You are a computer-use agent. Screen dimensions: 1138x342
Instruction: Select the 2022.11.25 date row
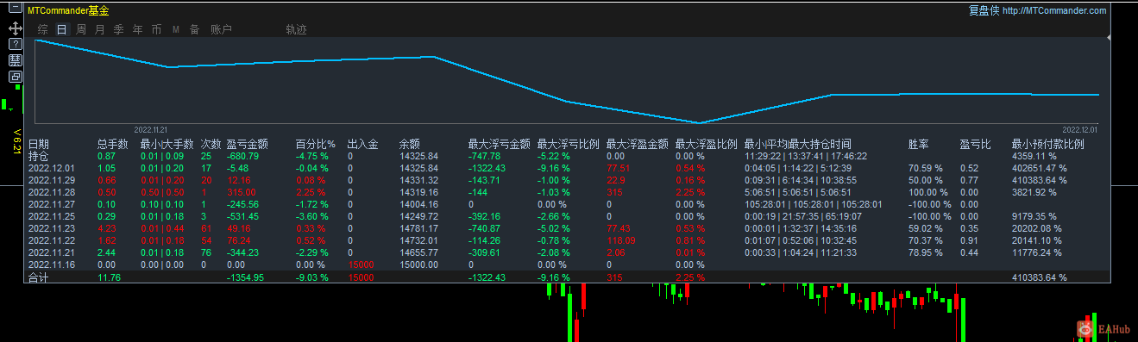point(52,216)
